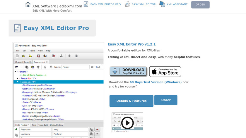
Task: Click the add-node icon left of the small arrow
Action: click(x=16, y=67)
